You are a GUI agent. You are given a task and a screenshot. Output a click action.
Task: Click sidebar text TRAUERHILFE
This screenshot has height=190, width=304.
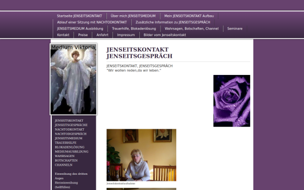[65, 143]
